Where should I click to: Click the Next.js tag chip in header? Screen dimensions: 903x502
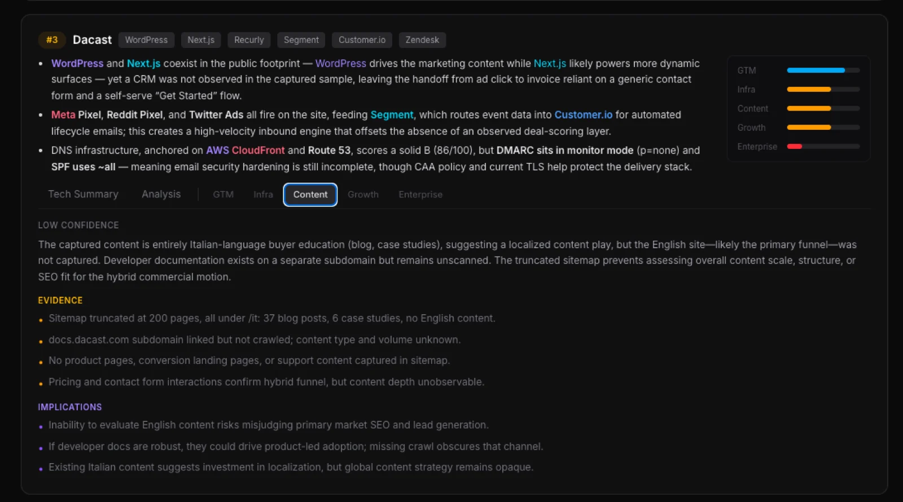[201, 40]
